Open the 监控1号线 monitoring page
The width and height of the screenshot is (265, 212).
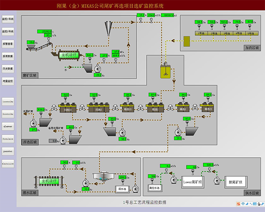tap(8, 19)
